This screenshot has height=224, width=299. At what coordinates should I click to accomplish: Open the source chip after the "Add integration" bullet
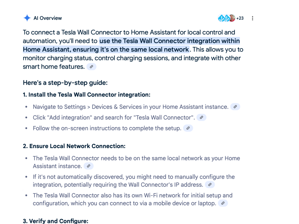pyautogui.click(x=201, y=117)
